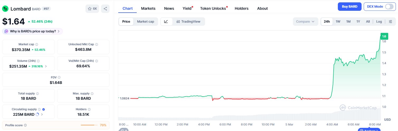Toggle the DEX Mode switch
The width and height of the screenshot is (398, 131).
pos(389,7)
